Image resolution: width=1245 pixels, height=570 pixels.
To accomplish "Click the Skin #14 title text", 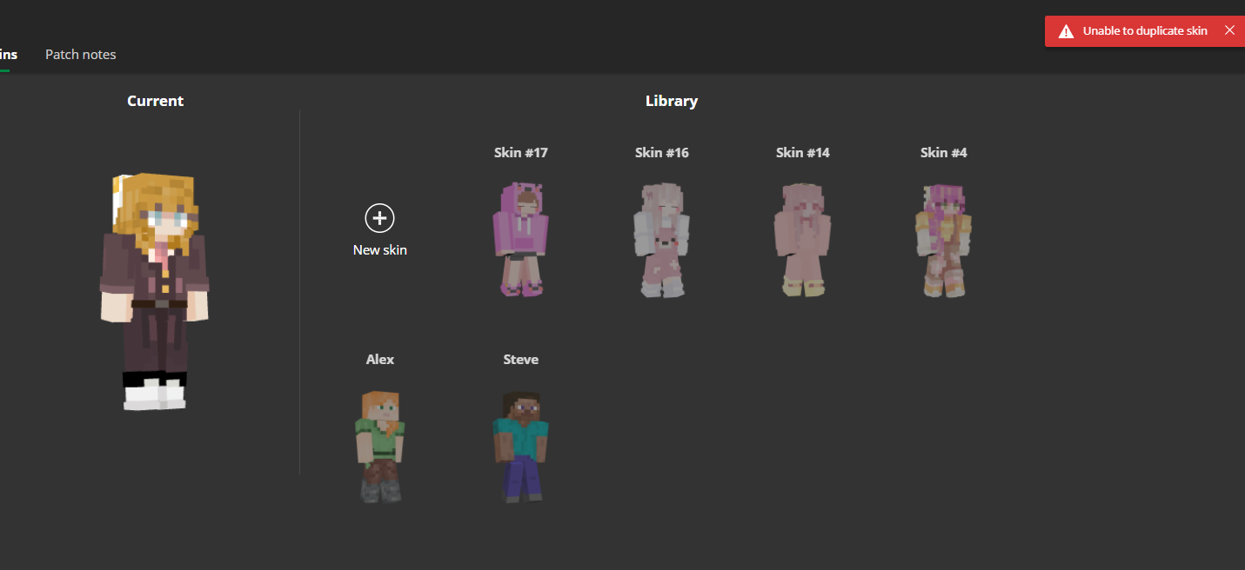I will [803, 153].
